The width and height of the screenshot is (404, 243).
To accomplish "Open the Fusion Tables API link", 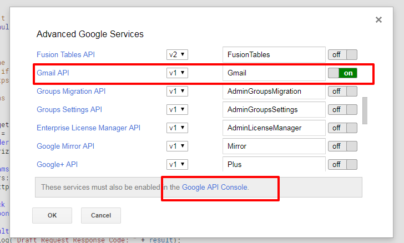I will tap(65, 54).
